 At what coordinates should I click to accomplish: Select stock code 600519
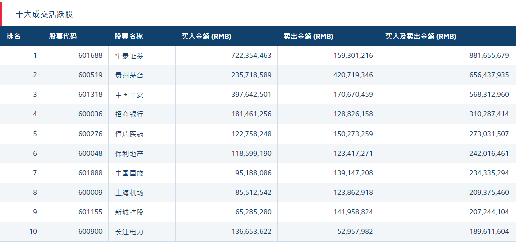91,75
